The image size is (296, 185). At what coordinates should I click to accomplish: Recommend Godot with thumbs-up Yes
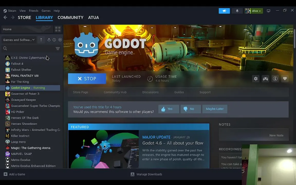point(169,109)
